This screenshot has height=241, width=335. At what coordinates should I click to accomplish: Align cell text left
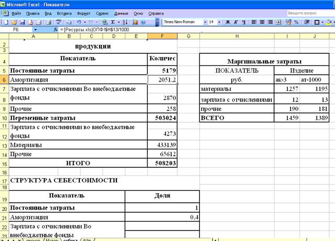pos(254,22)
